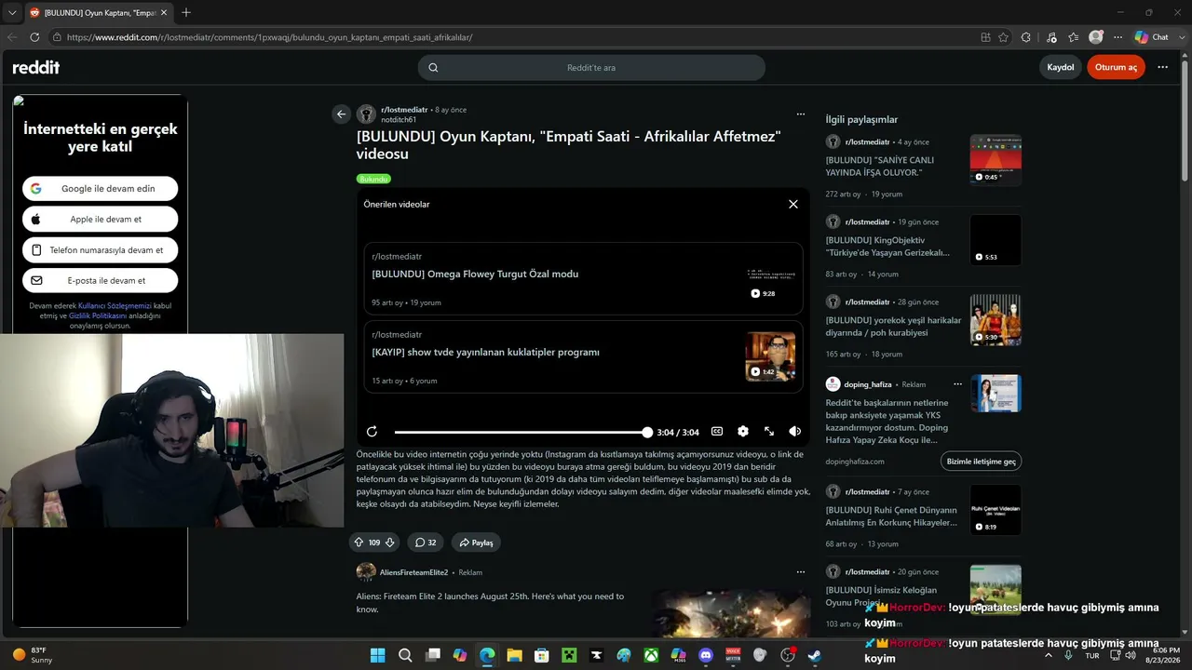This screenshot has height=670, width=1192.
Task: Upvote the post
Action: 359,543
